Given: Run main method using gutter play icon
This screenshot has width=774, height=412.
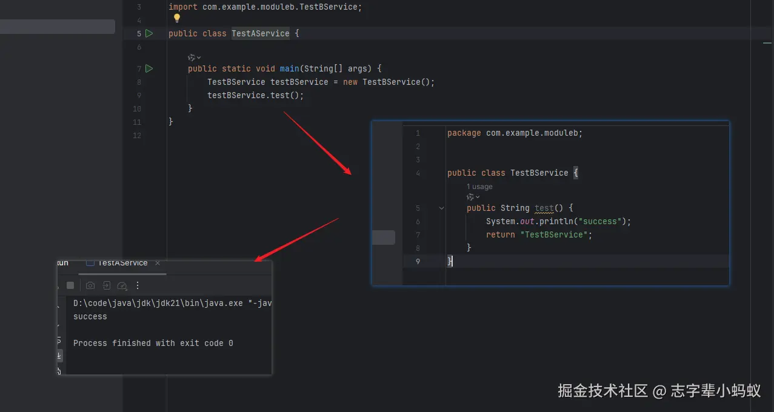Looking at the screenshot, I should (x=149, y=68).
